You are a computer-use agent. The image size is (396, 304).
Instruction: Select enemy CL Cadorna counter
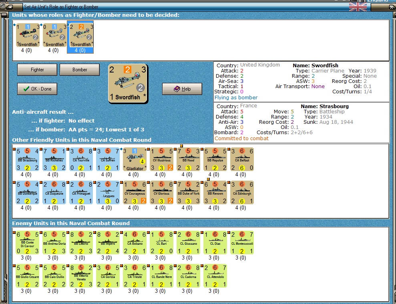(189, 276)
